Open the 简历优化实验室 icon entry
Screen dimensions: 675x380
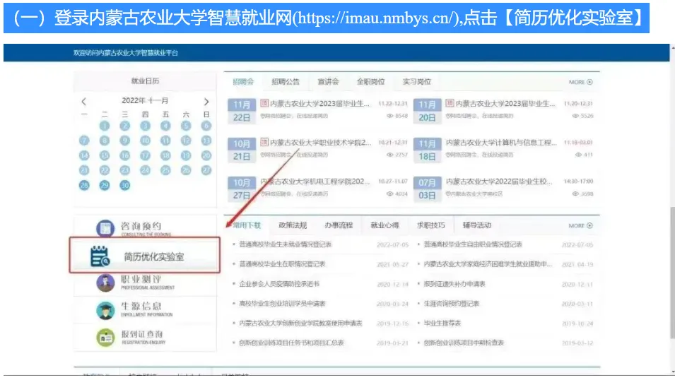(x=100, y=256)
